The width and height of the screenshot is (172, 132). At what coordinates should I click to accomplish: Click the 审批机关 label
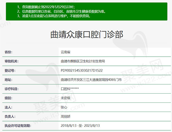pyautogui.click(x=11, y=61)
